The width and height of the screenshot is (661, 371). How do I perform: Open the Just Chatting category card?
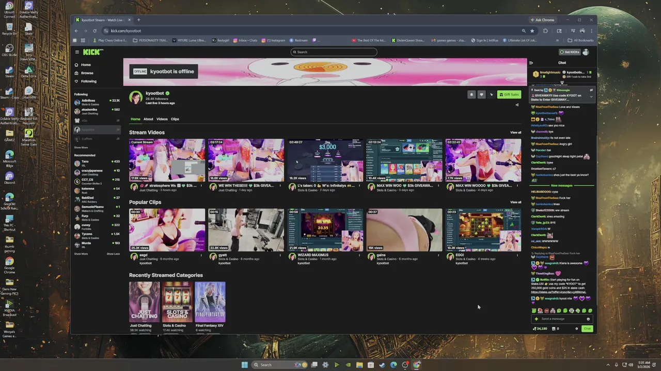click(x=144, y=301)
